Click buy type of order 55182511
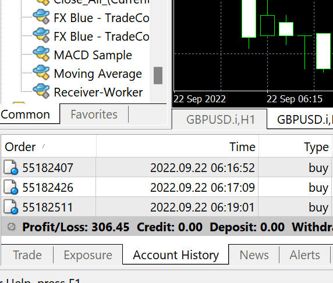The width and height of the screenshot is (333, 283). [x=318, y=207]
